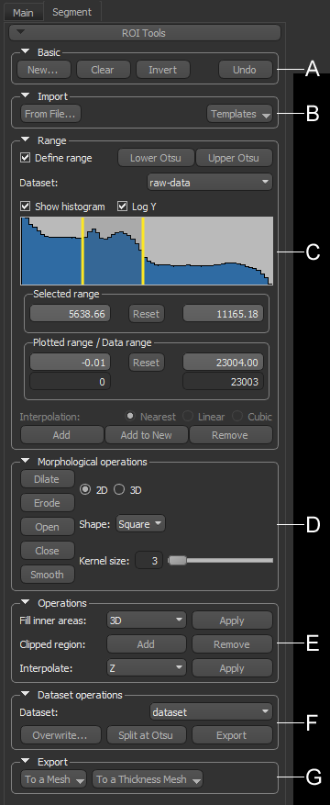Viewport: 330px width, 805px height.
Task: Open the Fill inner areas 3D dropdown
Action: click(147, 620)
